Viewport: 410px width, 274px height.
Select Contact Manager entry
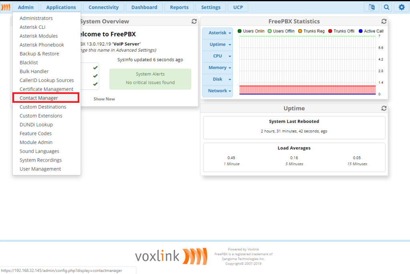46,98
